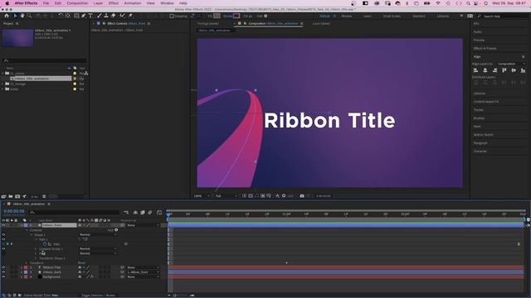Delete selected project item with trash icon
The width and height of the screenshot is (531, 298).
point(44,196)
